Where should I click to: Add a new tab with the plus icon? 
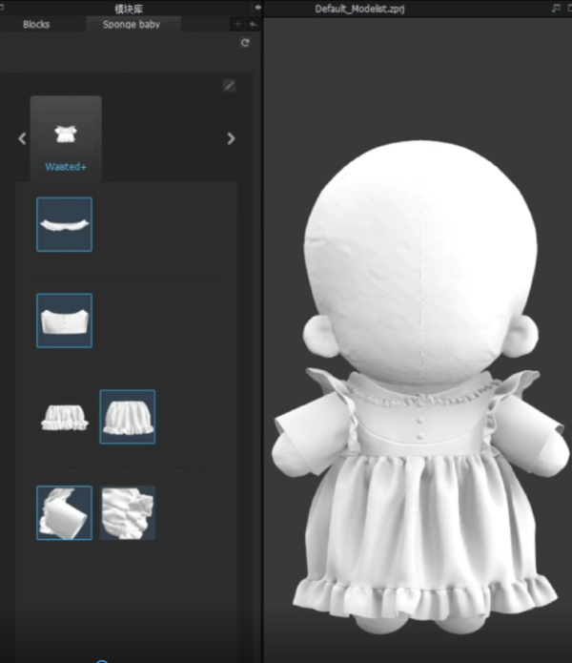pos(237,24)
